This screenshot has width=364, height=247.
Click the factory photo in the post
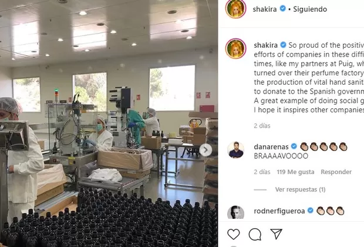point(109,123)
